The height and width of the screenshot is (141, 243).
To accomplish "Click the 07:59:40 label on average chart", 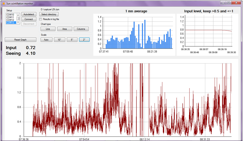I will (128, 51).
